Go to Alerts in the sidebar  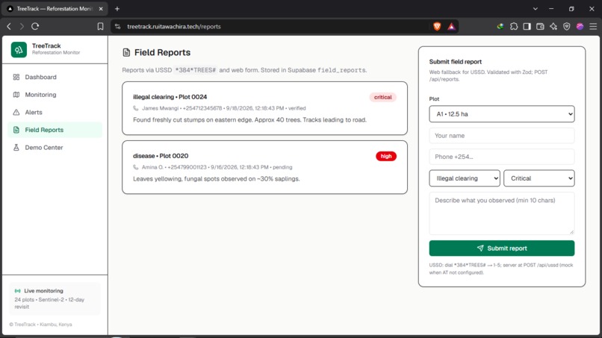(55, 113)
